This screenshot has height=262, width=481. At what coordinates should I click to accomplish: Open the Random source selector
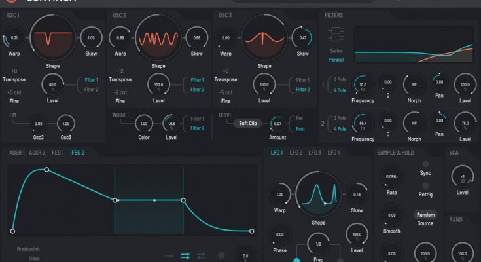tap(425, 215)
